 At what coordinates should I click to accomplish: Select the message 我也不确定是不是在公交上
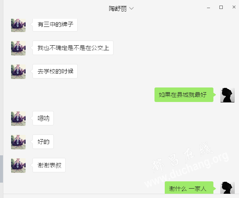coord(73,48)
